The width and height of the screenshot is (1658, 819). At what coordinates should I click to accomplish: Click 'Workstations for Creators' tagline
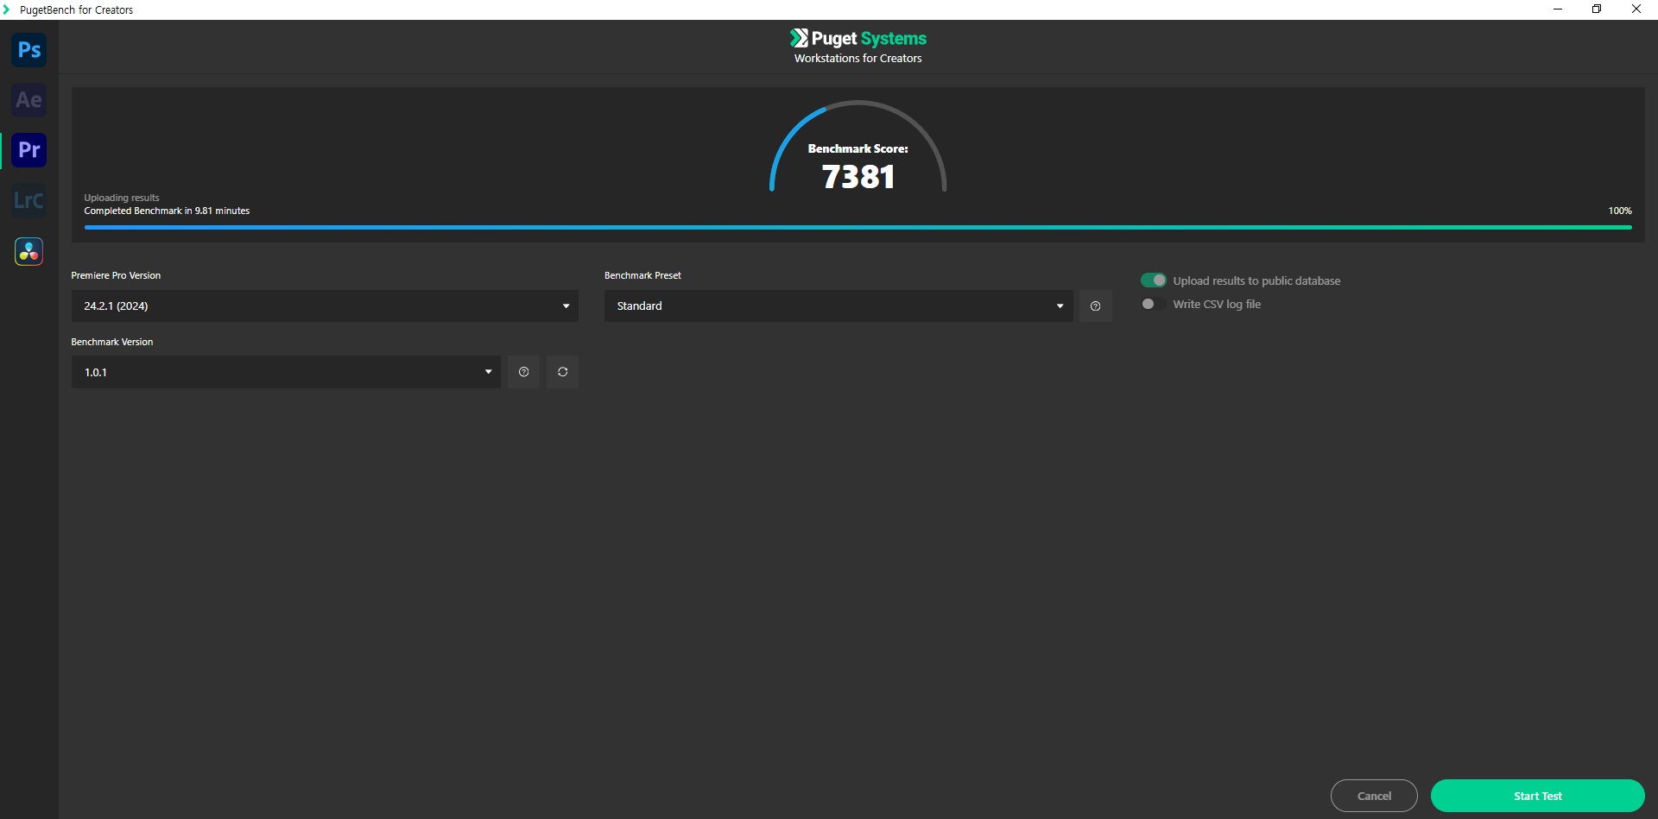(x=858, y=59)
